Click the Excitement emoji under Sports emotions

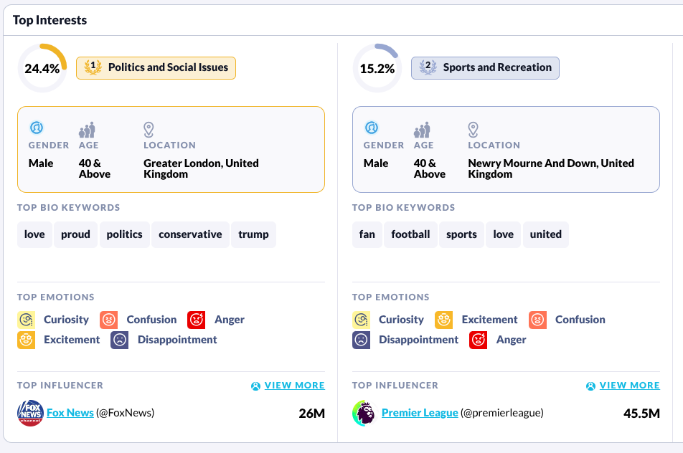[444, 320]
